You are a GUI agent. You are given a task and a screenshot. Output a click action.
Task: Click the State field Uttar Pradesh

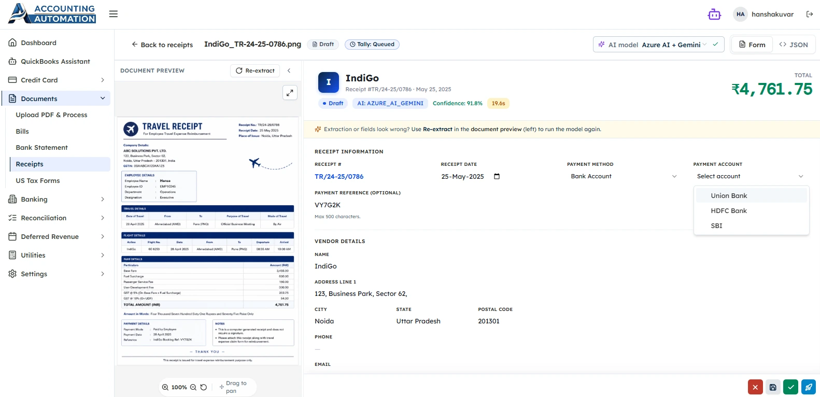tap(432, 321)
